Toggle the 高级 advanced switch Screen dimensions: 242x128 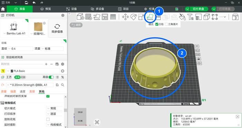[51, 77]
